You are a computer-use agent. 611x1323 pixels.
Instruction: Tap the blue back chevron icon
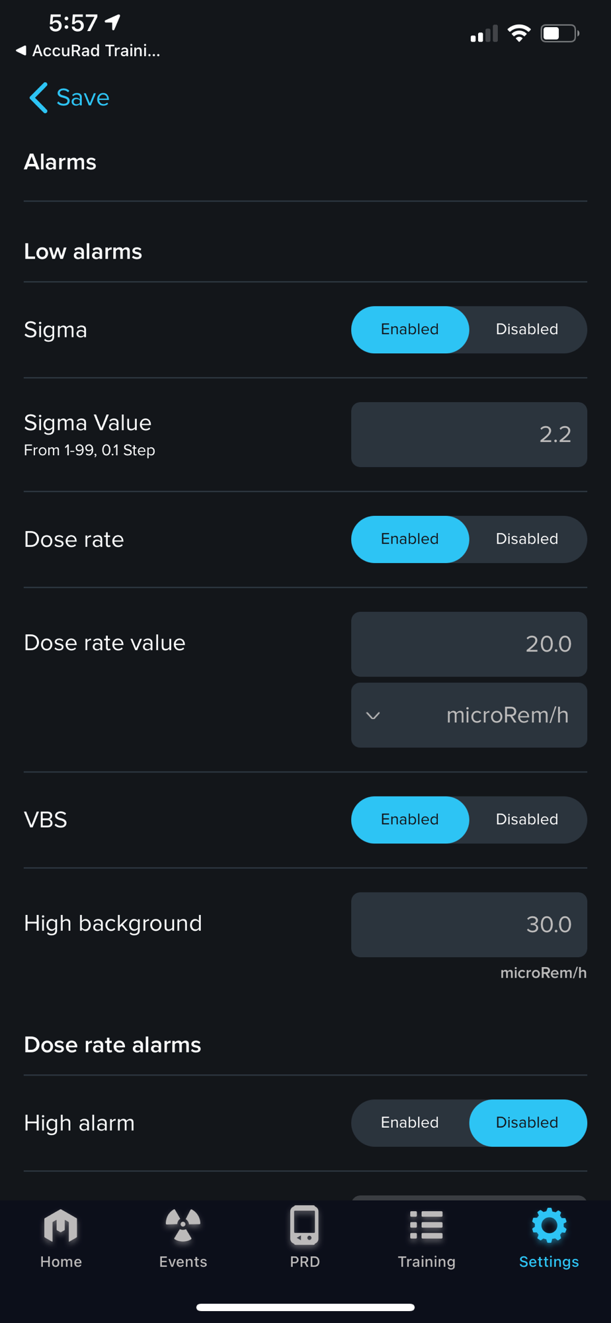click(x=38, y=98)
